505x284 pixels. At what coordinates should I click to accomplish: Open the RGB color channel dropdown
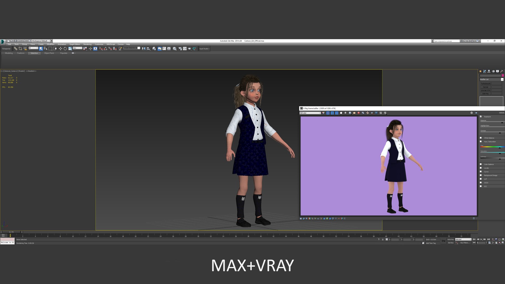pyautogui.click(x=310, y=113)
